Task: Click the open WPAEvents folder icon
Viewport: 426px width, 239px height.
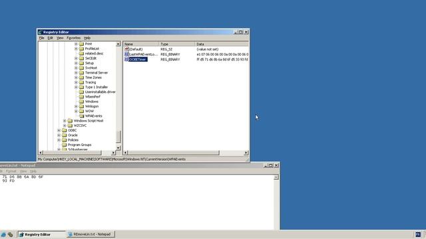Action: [x=81, y=116]
